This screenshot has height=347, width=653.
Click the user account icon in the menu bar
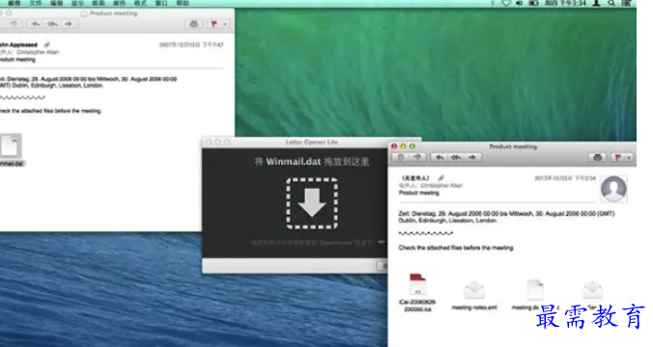(596, 3)
